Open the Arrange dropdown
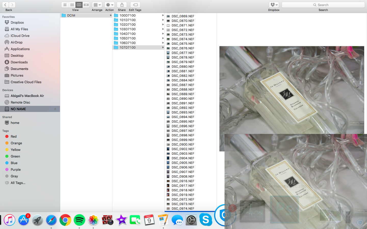Screen dimensions: 367x229 pos(97,5)
